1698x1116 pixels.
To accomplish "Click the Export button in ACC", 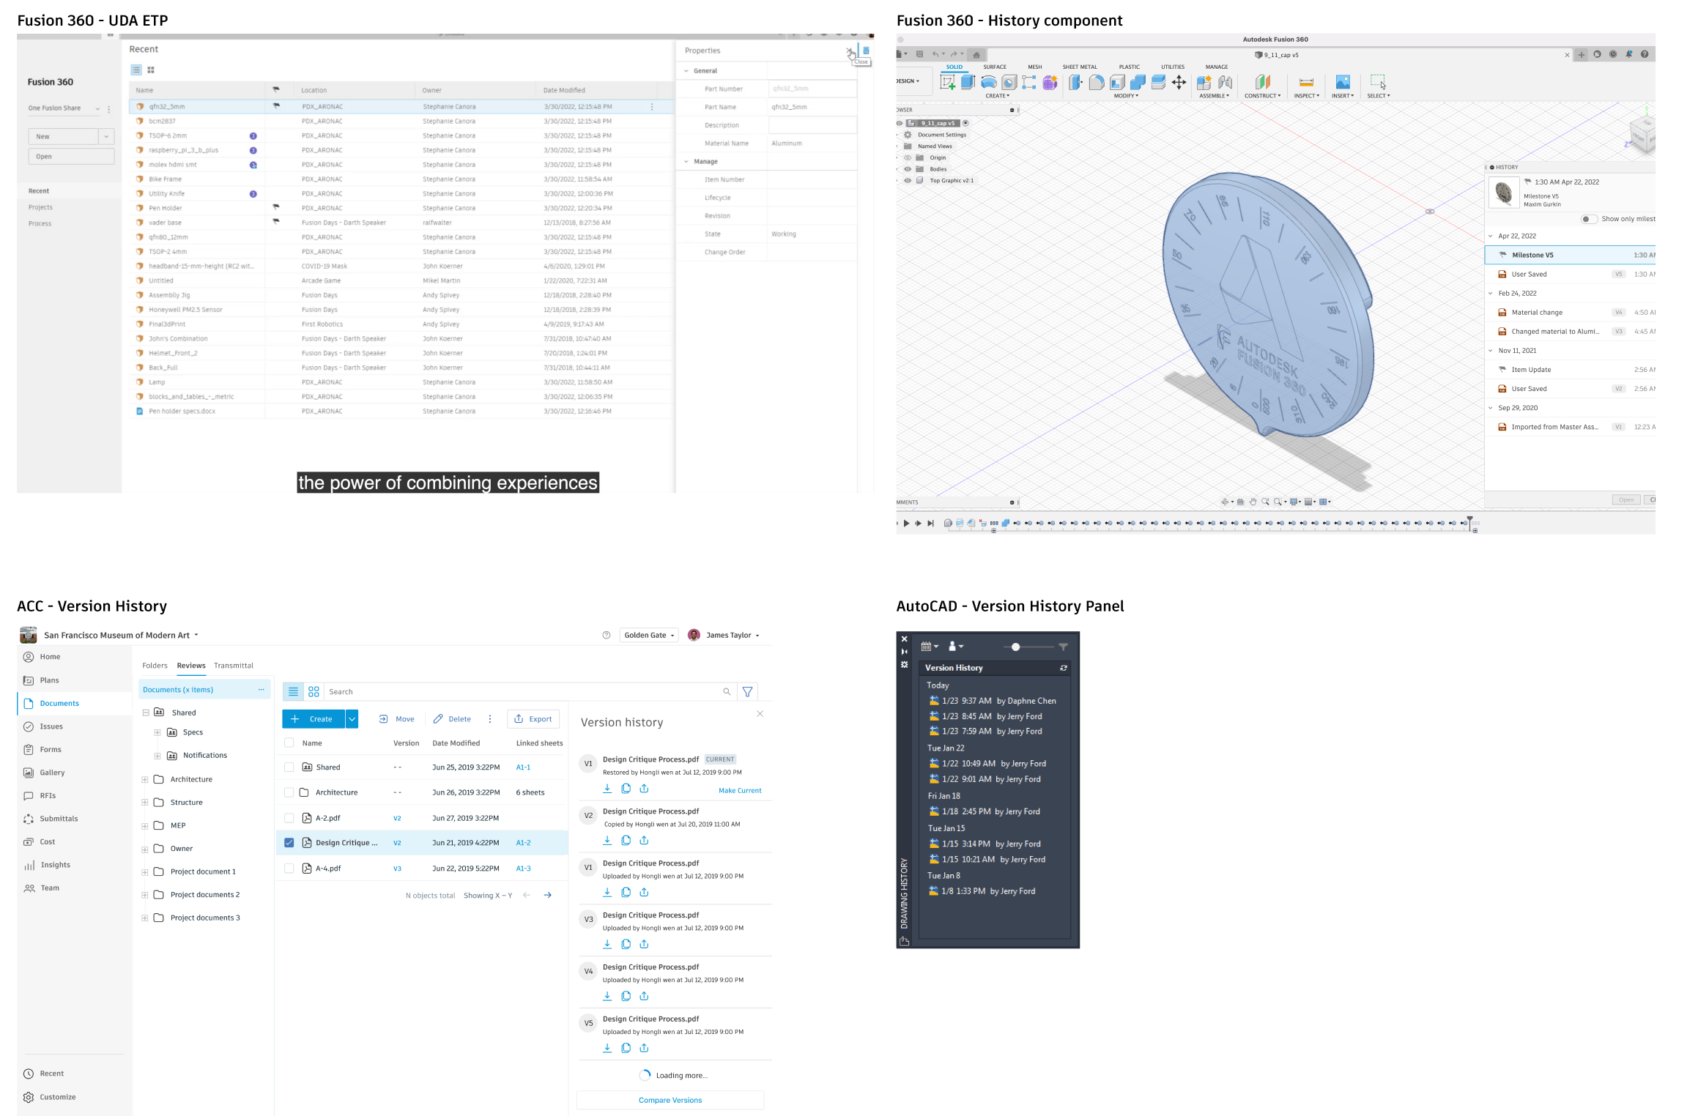I will (533, 719).
